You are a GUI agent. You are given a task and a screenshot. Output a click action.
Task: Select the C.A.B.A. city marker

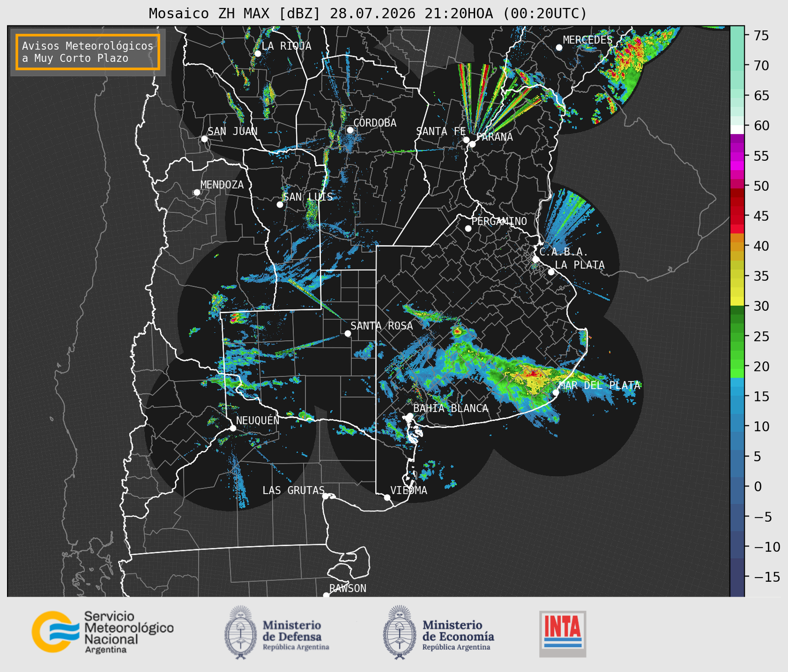(x=536, y=259)
